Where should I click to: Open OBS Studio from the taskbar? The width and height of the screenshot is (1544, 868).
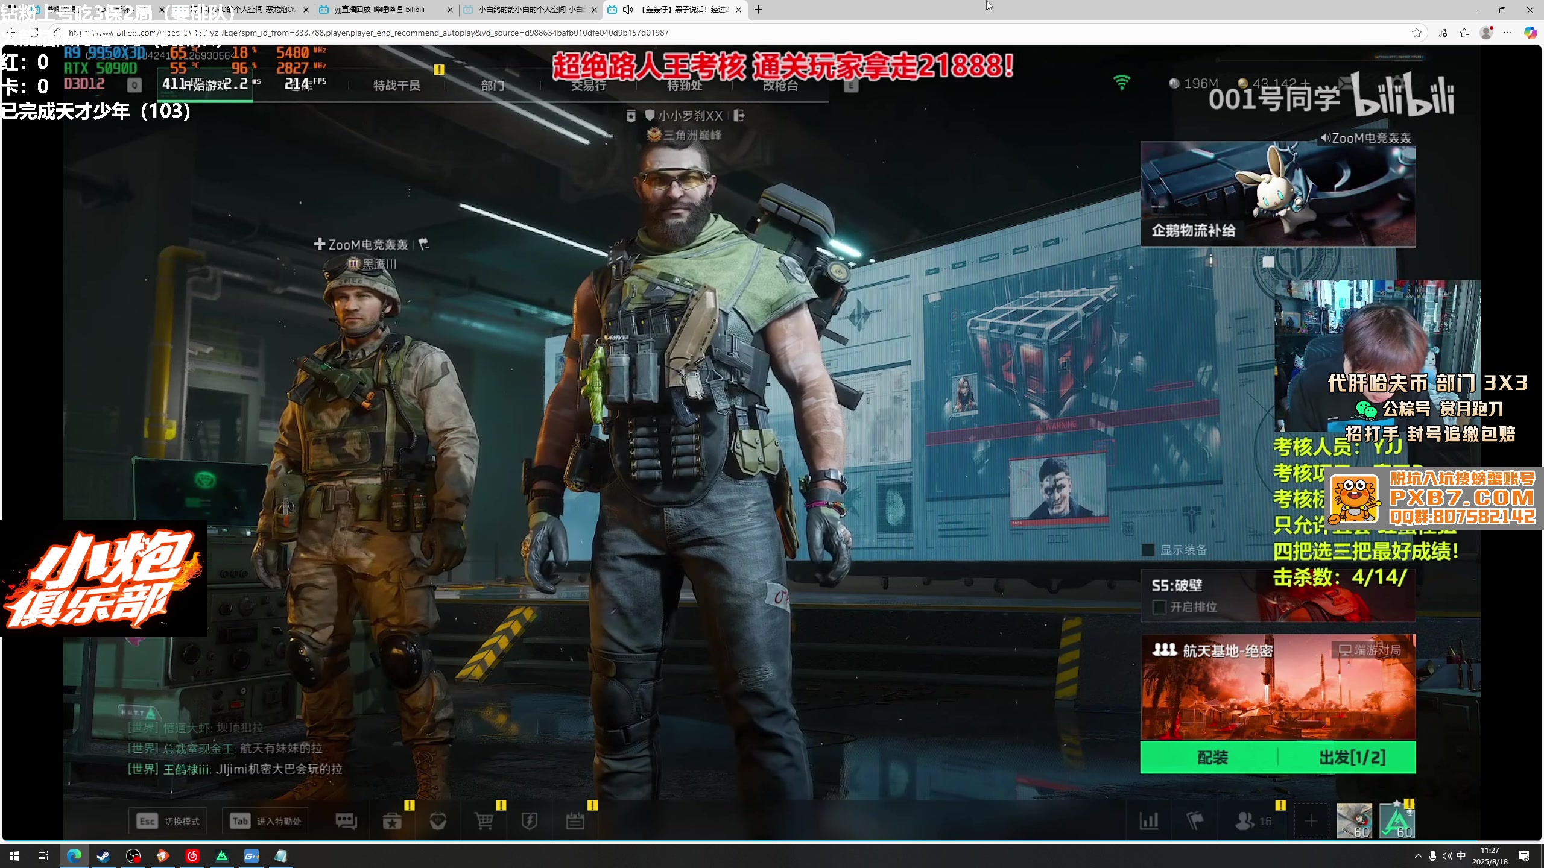tap(133, 855)
